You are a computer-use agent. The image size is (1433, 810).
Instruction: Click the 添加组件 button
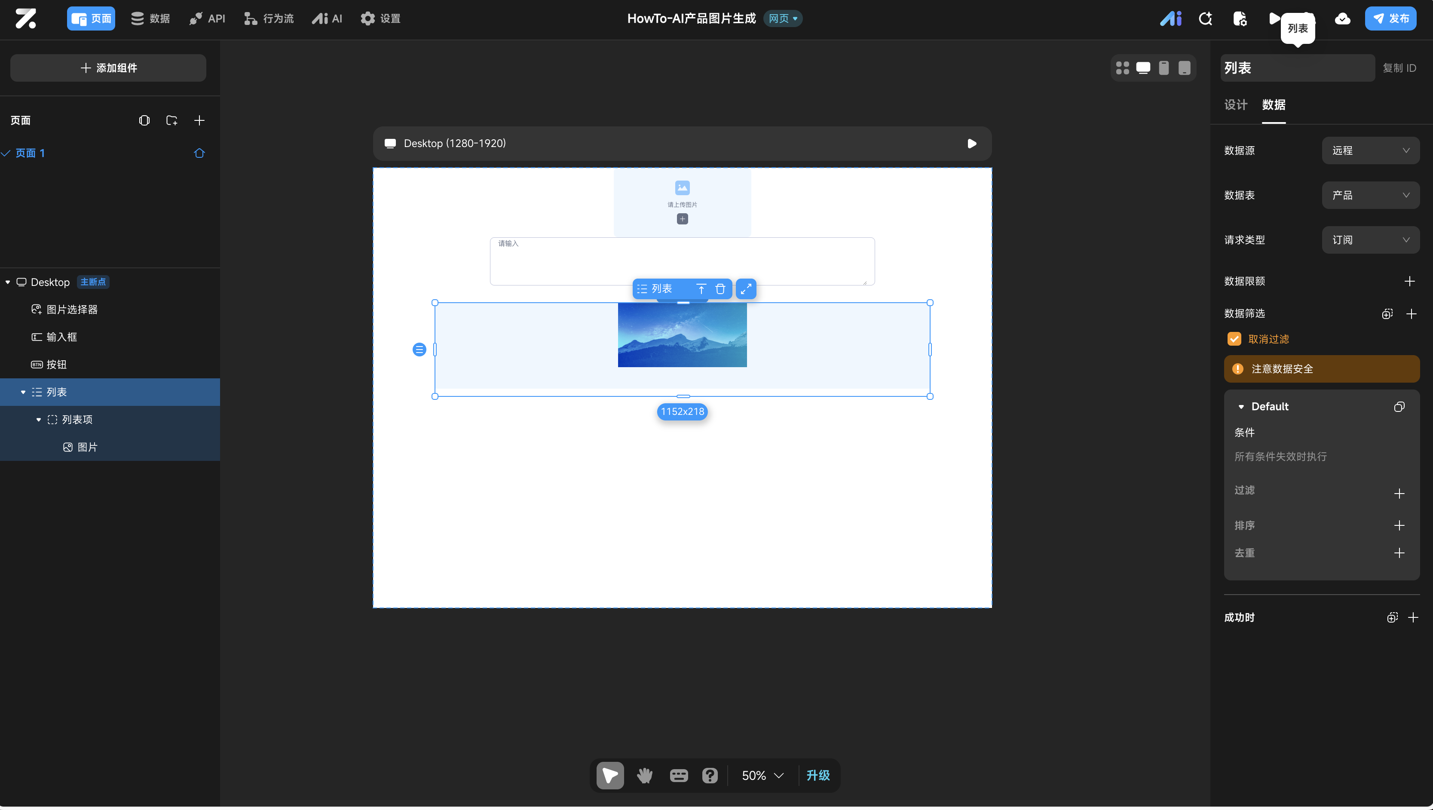108,68
